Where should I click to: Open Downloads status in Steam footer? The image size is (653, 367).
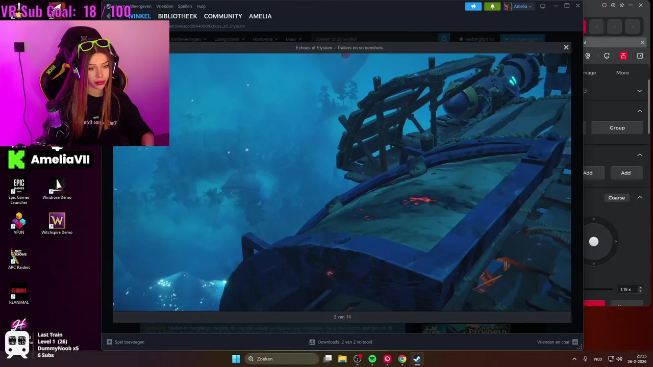coord(341,342)
